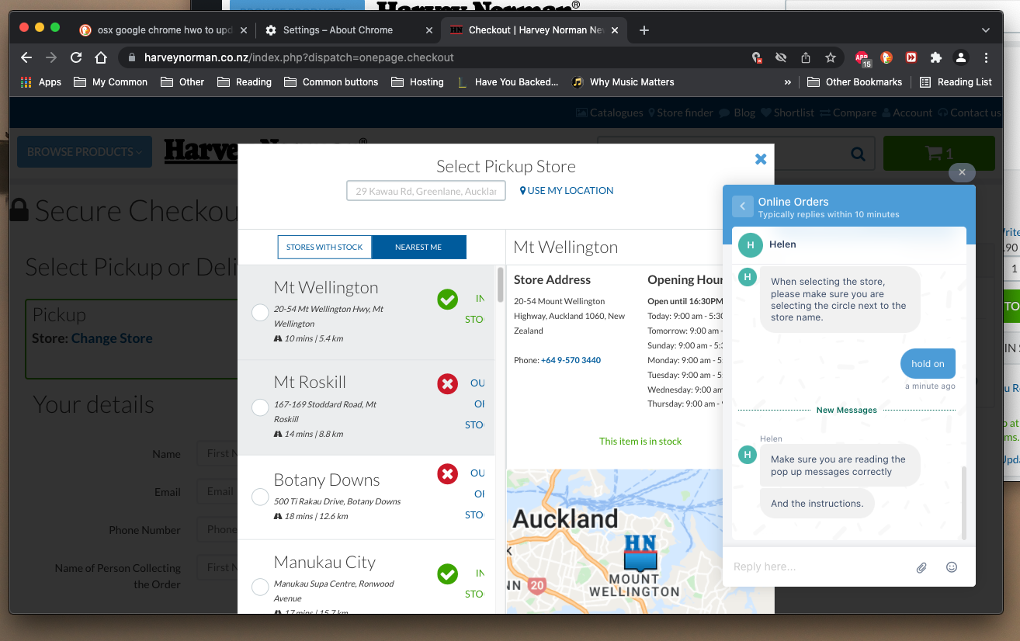Select the Mt Roskill store radio button

[x=261, y=407]
